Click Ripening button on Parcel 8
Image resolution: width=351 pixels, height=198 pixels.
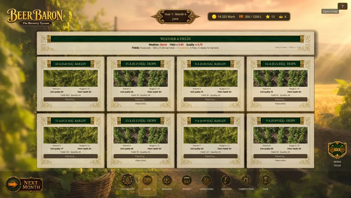(x=280, y=156)
